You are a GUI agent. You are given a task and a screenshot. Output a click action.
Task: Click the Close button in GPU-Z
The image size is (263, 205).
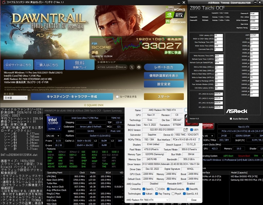click(x=194, y=200)
